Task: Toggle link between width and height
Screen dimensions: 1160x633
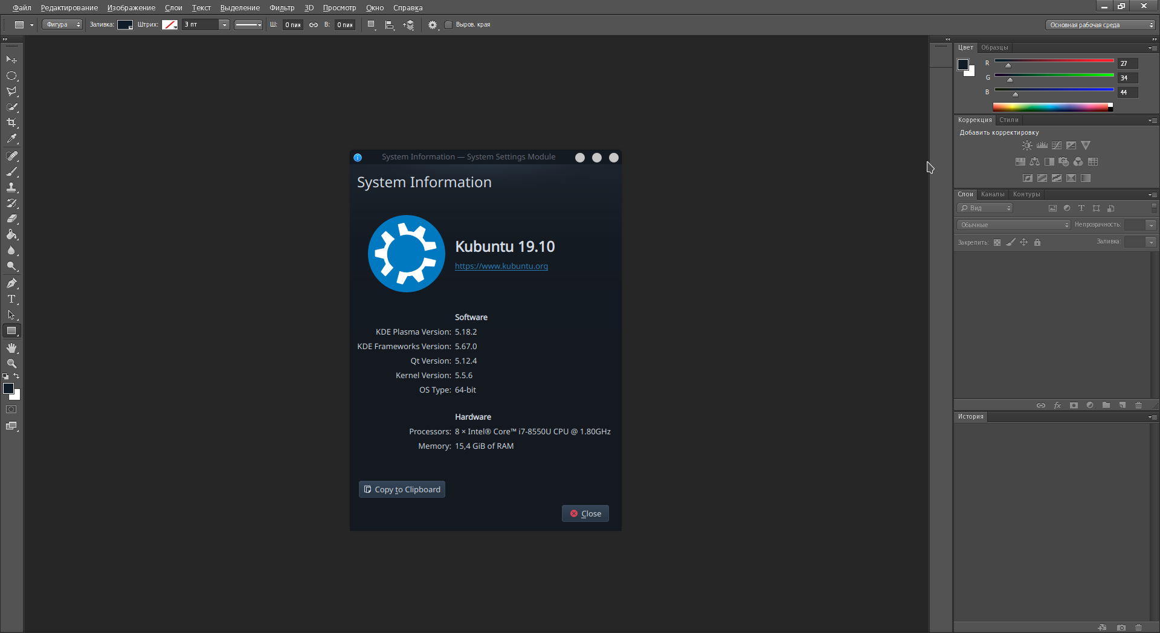Action: coord(314,25)
